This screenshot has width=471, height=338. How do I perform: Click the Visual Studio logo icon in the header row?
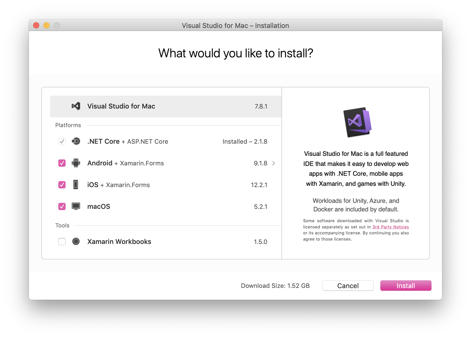tap(76, 106)
